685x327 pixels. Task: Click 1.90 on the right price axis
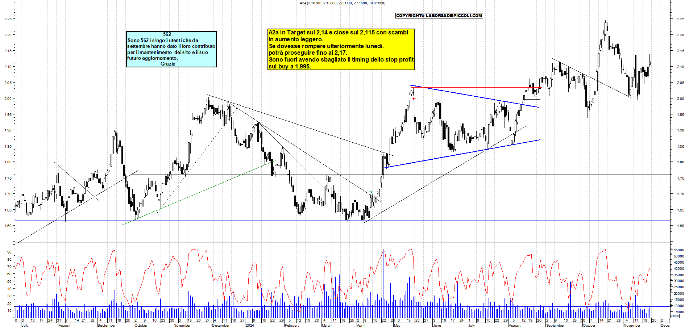(x=680, y=130)
